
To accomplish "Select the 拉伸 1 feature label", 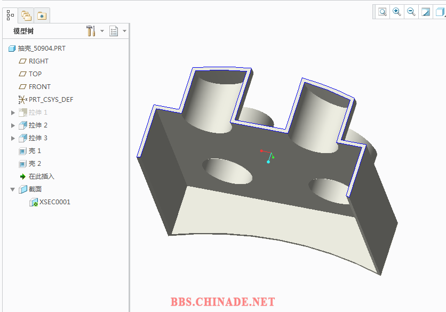I will 38,113.
